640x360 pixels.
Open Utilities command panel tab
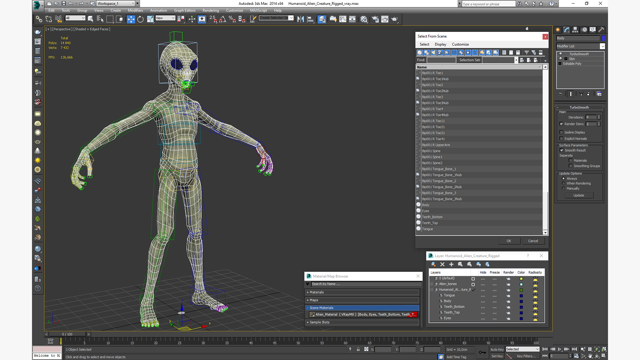601,30
